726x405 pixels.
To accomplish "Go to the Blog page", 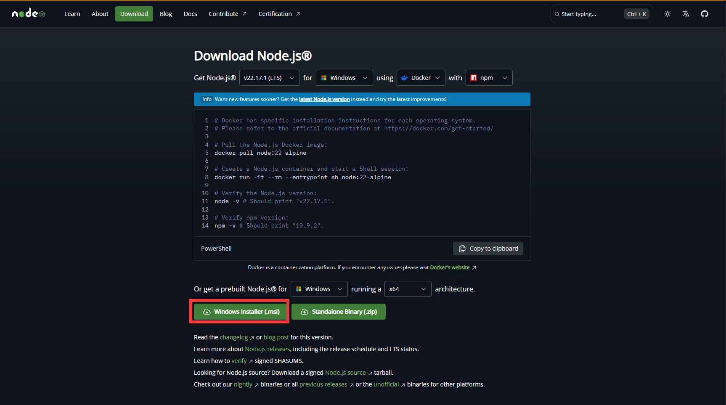I will (x=166, y=14).
